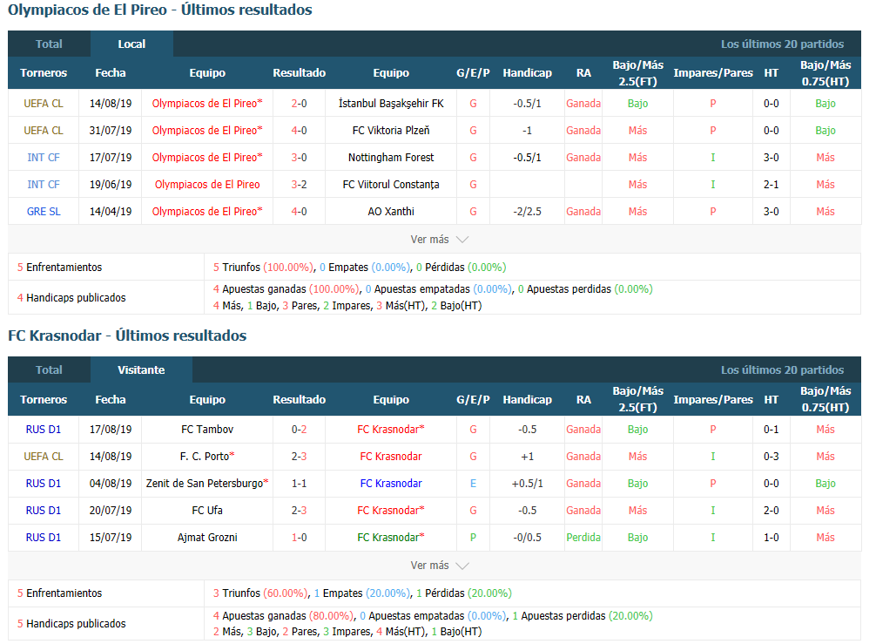
Task: Open RUS D1 link dated 20/07/19
Action: click(44, 511)
